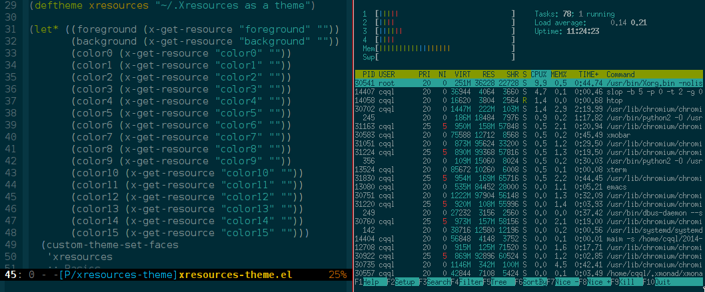The height and width of the screenshot is (292, 705).
Task: Click the "color15" string on line 48
Action: point(248,233)
